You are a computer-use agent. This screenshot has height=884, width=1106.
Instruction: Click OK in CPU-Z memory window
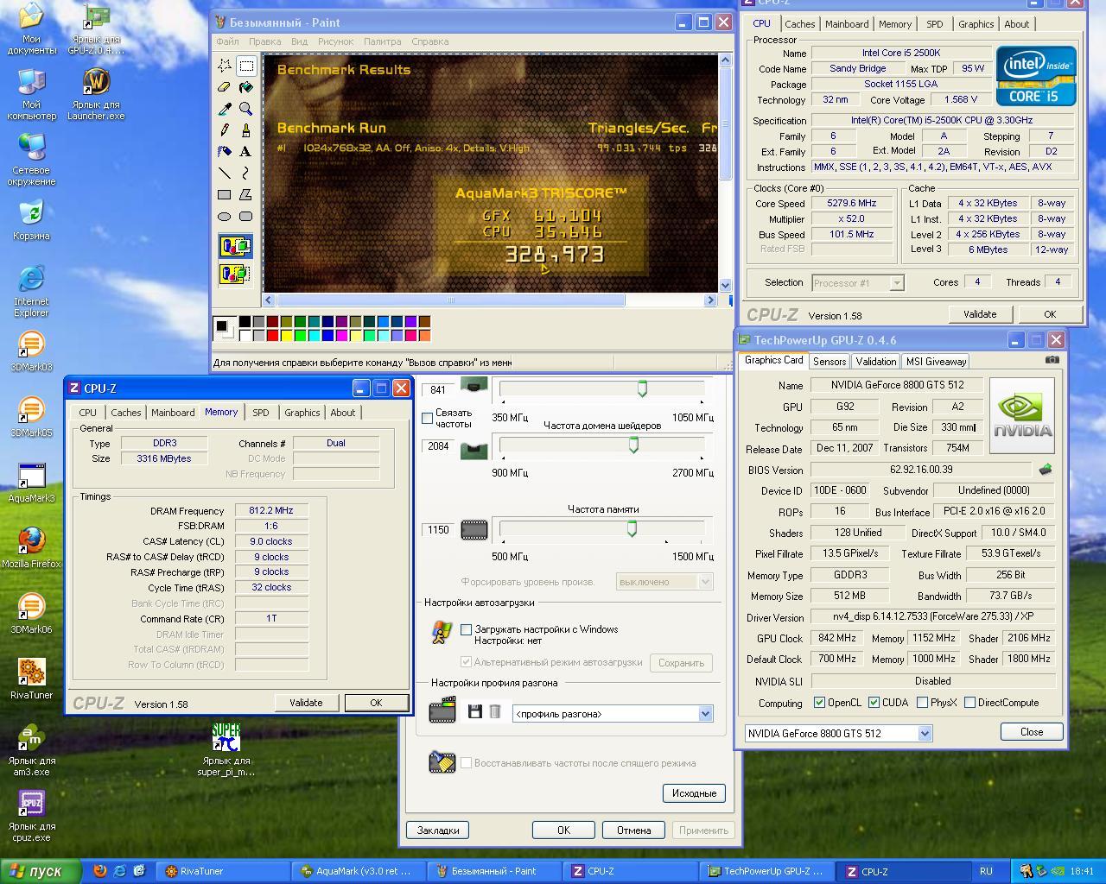[376, 703]
